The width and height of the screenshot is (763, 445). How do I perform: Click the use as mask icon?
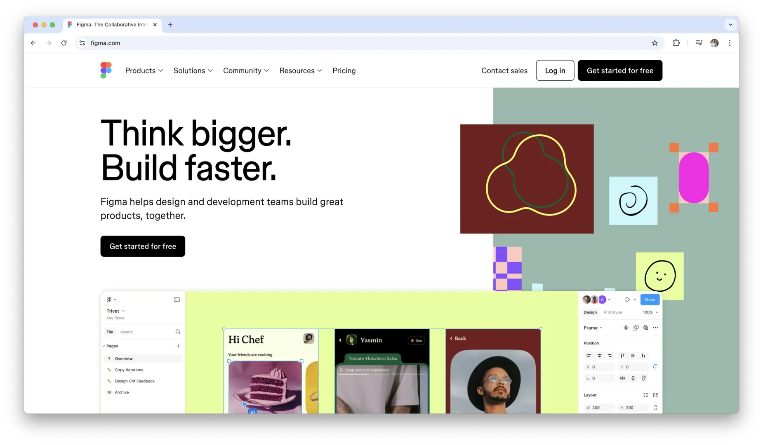point(636,328)
